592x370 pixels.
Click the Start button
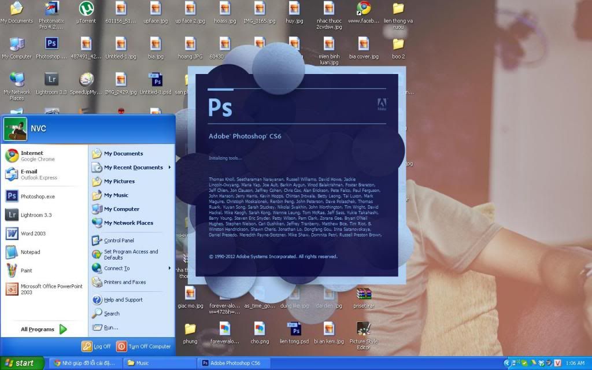tap(22, 363)
